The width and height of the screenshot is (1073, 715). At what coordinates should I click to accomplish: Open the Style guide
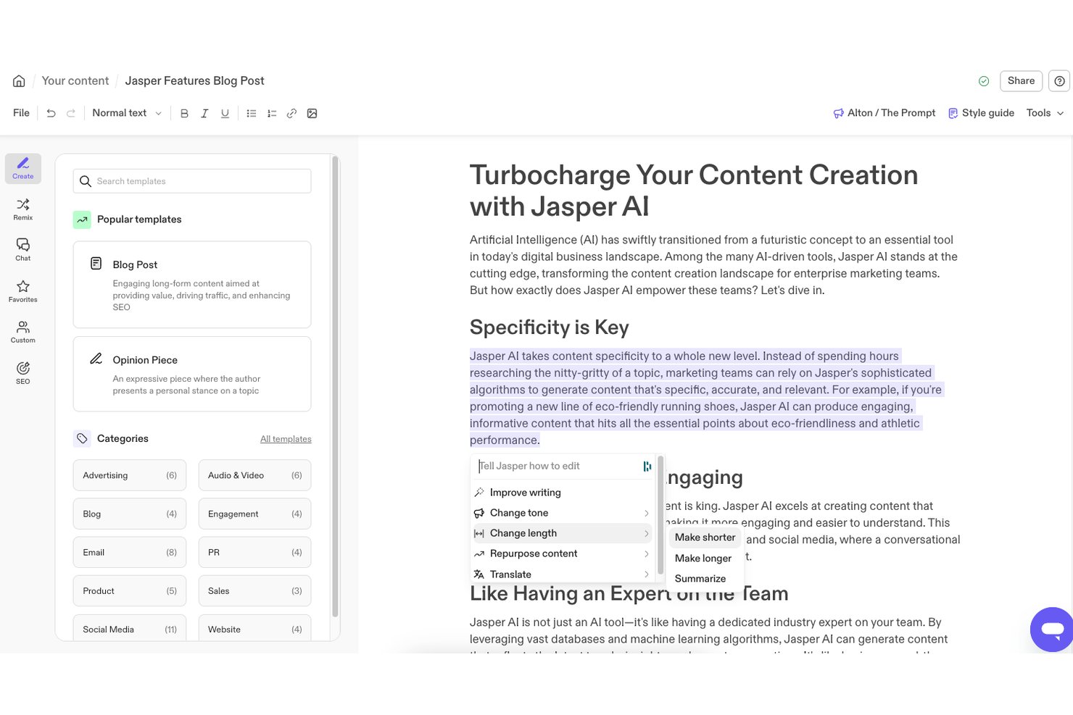(981, 113)
